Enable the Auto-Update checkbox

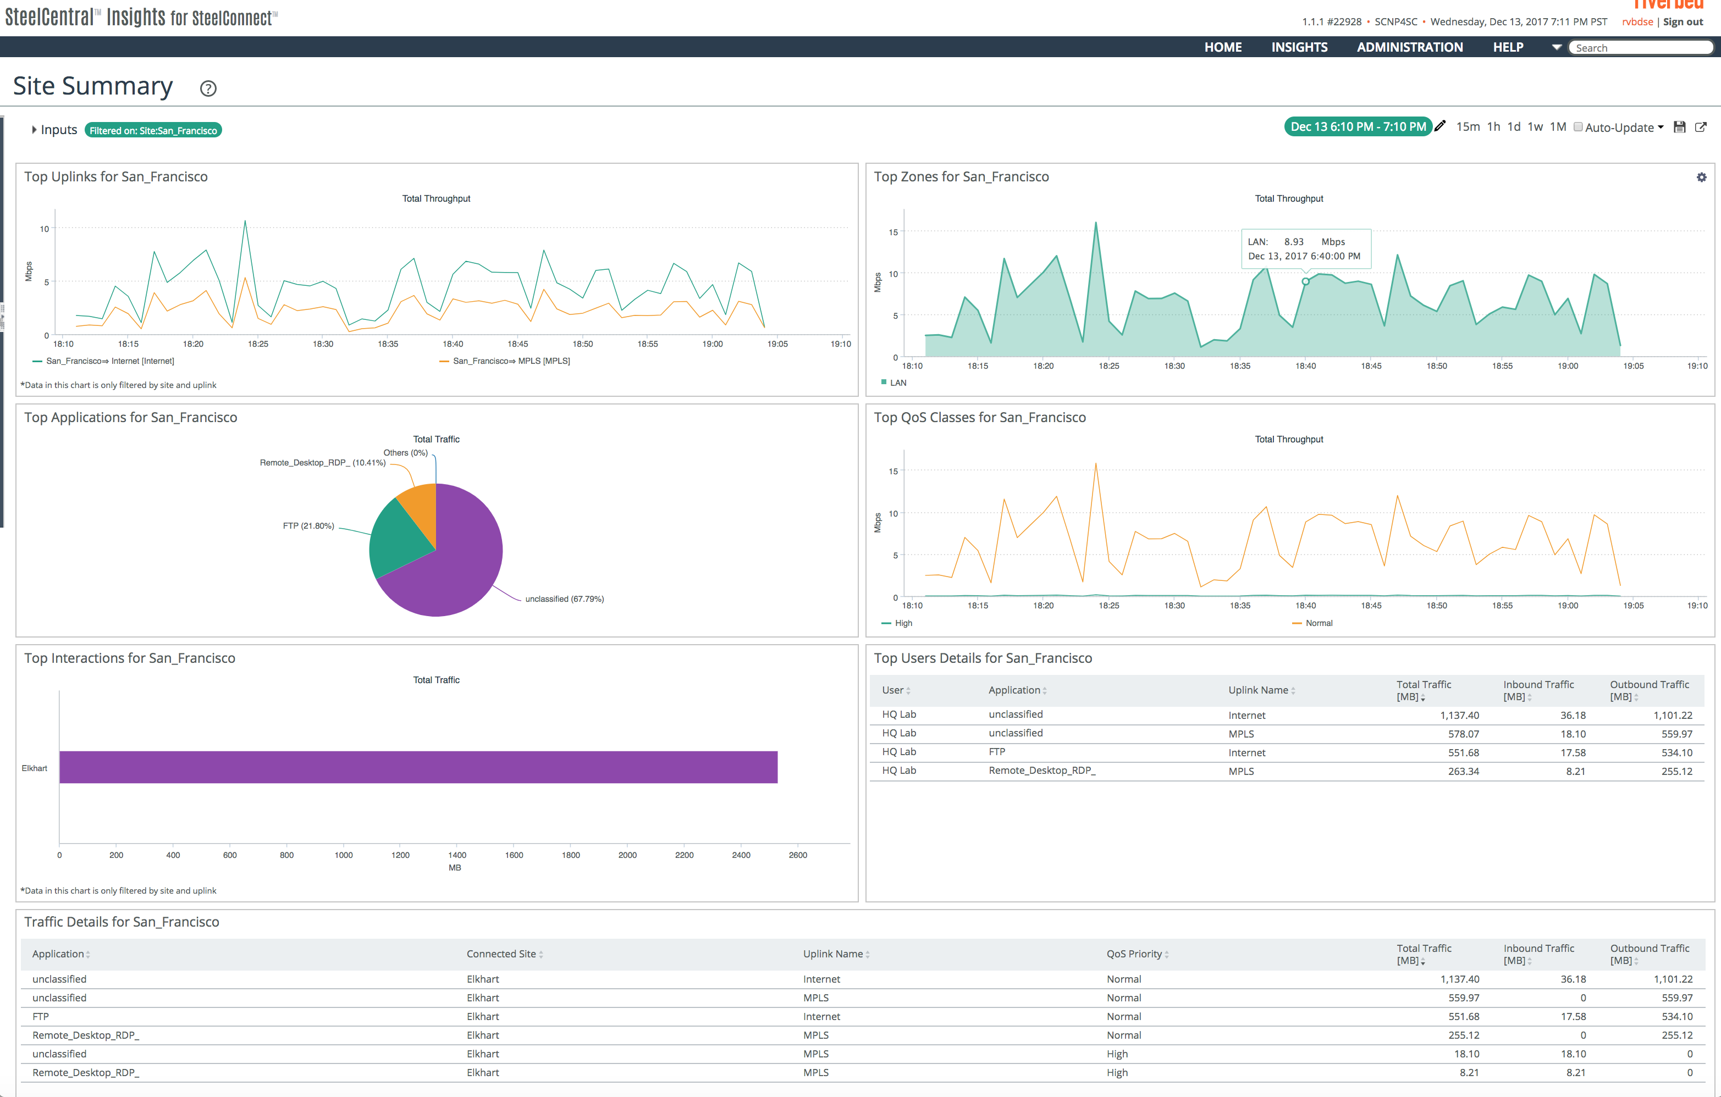tap(1578, 127)
